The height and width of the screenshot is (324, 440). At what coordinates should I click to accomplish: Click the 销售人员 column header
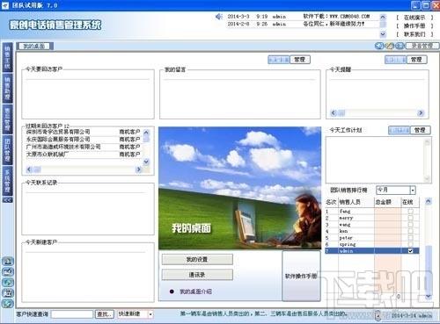point(356,202)
